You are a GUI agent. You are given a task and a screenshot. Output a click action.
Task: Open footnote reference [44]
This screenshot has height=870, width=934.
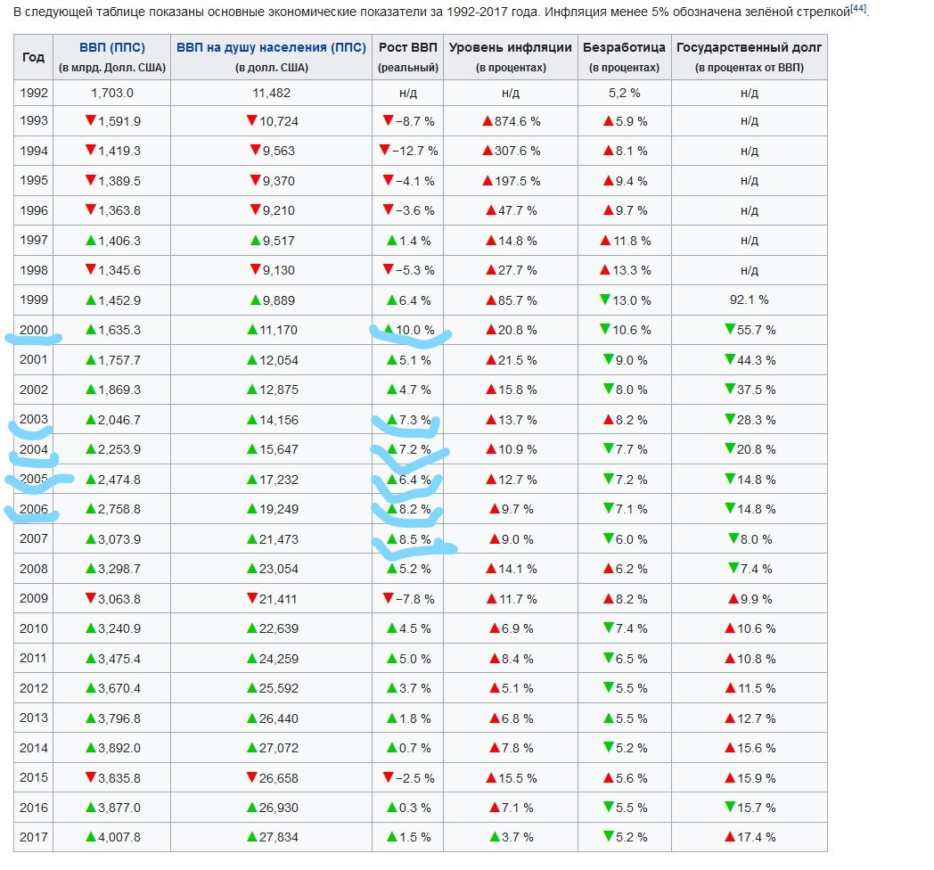[x=858, y=8]
